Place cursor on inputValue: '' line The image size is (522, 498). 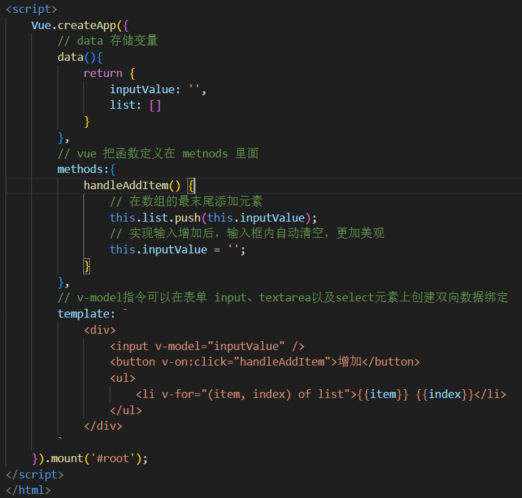coord(158,89)
